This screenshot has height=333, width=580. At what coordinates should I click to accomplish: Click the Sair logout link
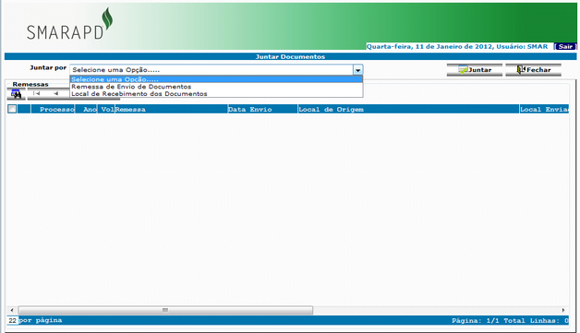tap(565, 46)
